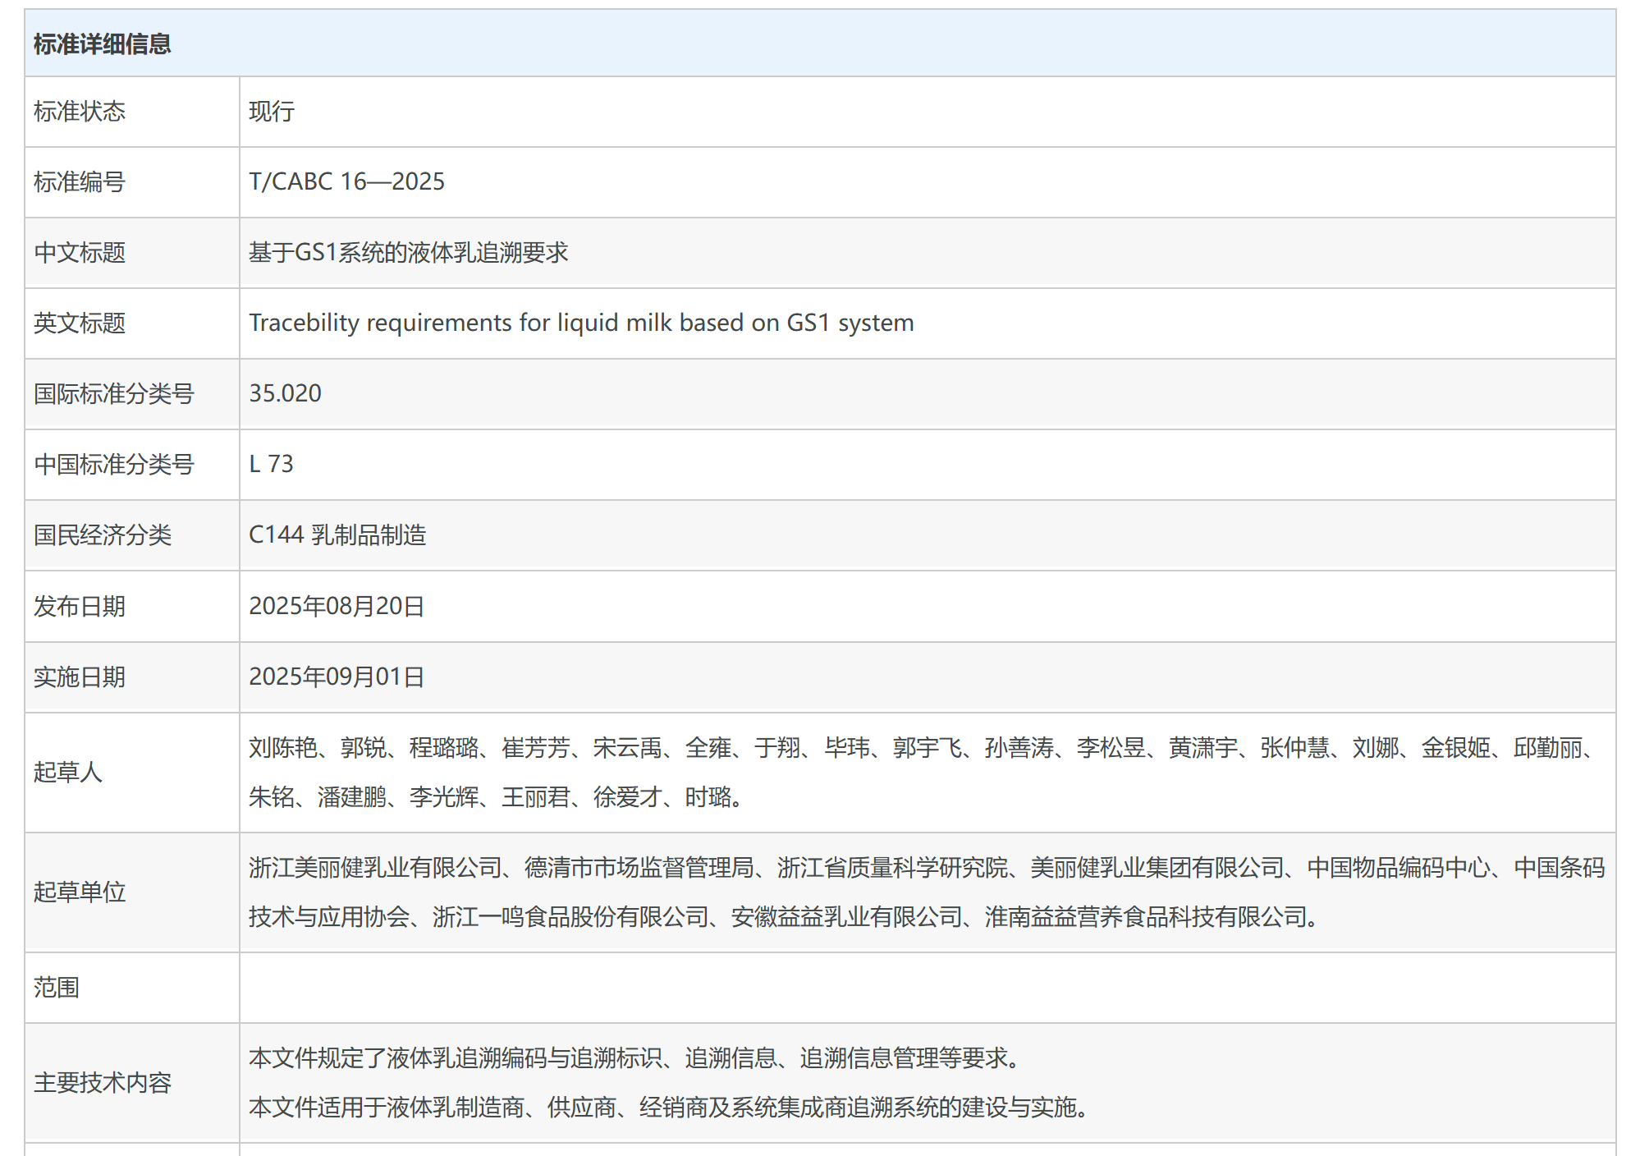
Task: Click the publish date 2025年08月20日
Action: pos(337,606)
